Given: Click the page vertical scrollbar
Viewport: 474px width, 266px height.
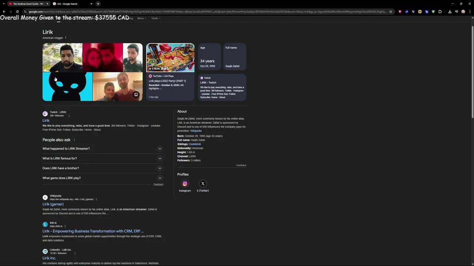Looking at the screenshot, I should point(472,72).
